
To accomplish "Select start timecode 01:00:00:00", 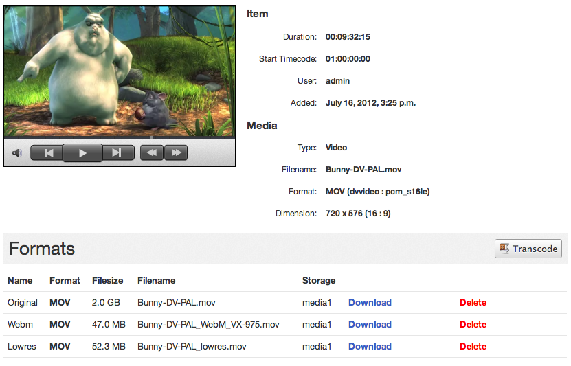I will click(x=348, y=59).
